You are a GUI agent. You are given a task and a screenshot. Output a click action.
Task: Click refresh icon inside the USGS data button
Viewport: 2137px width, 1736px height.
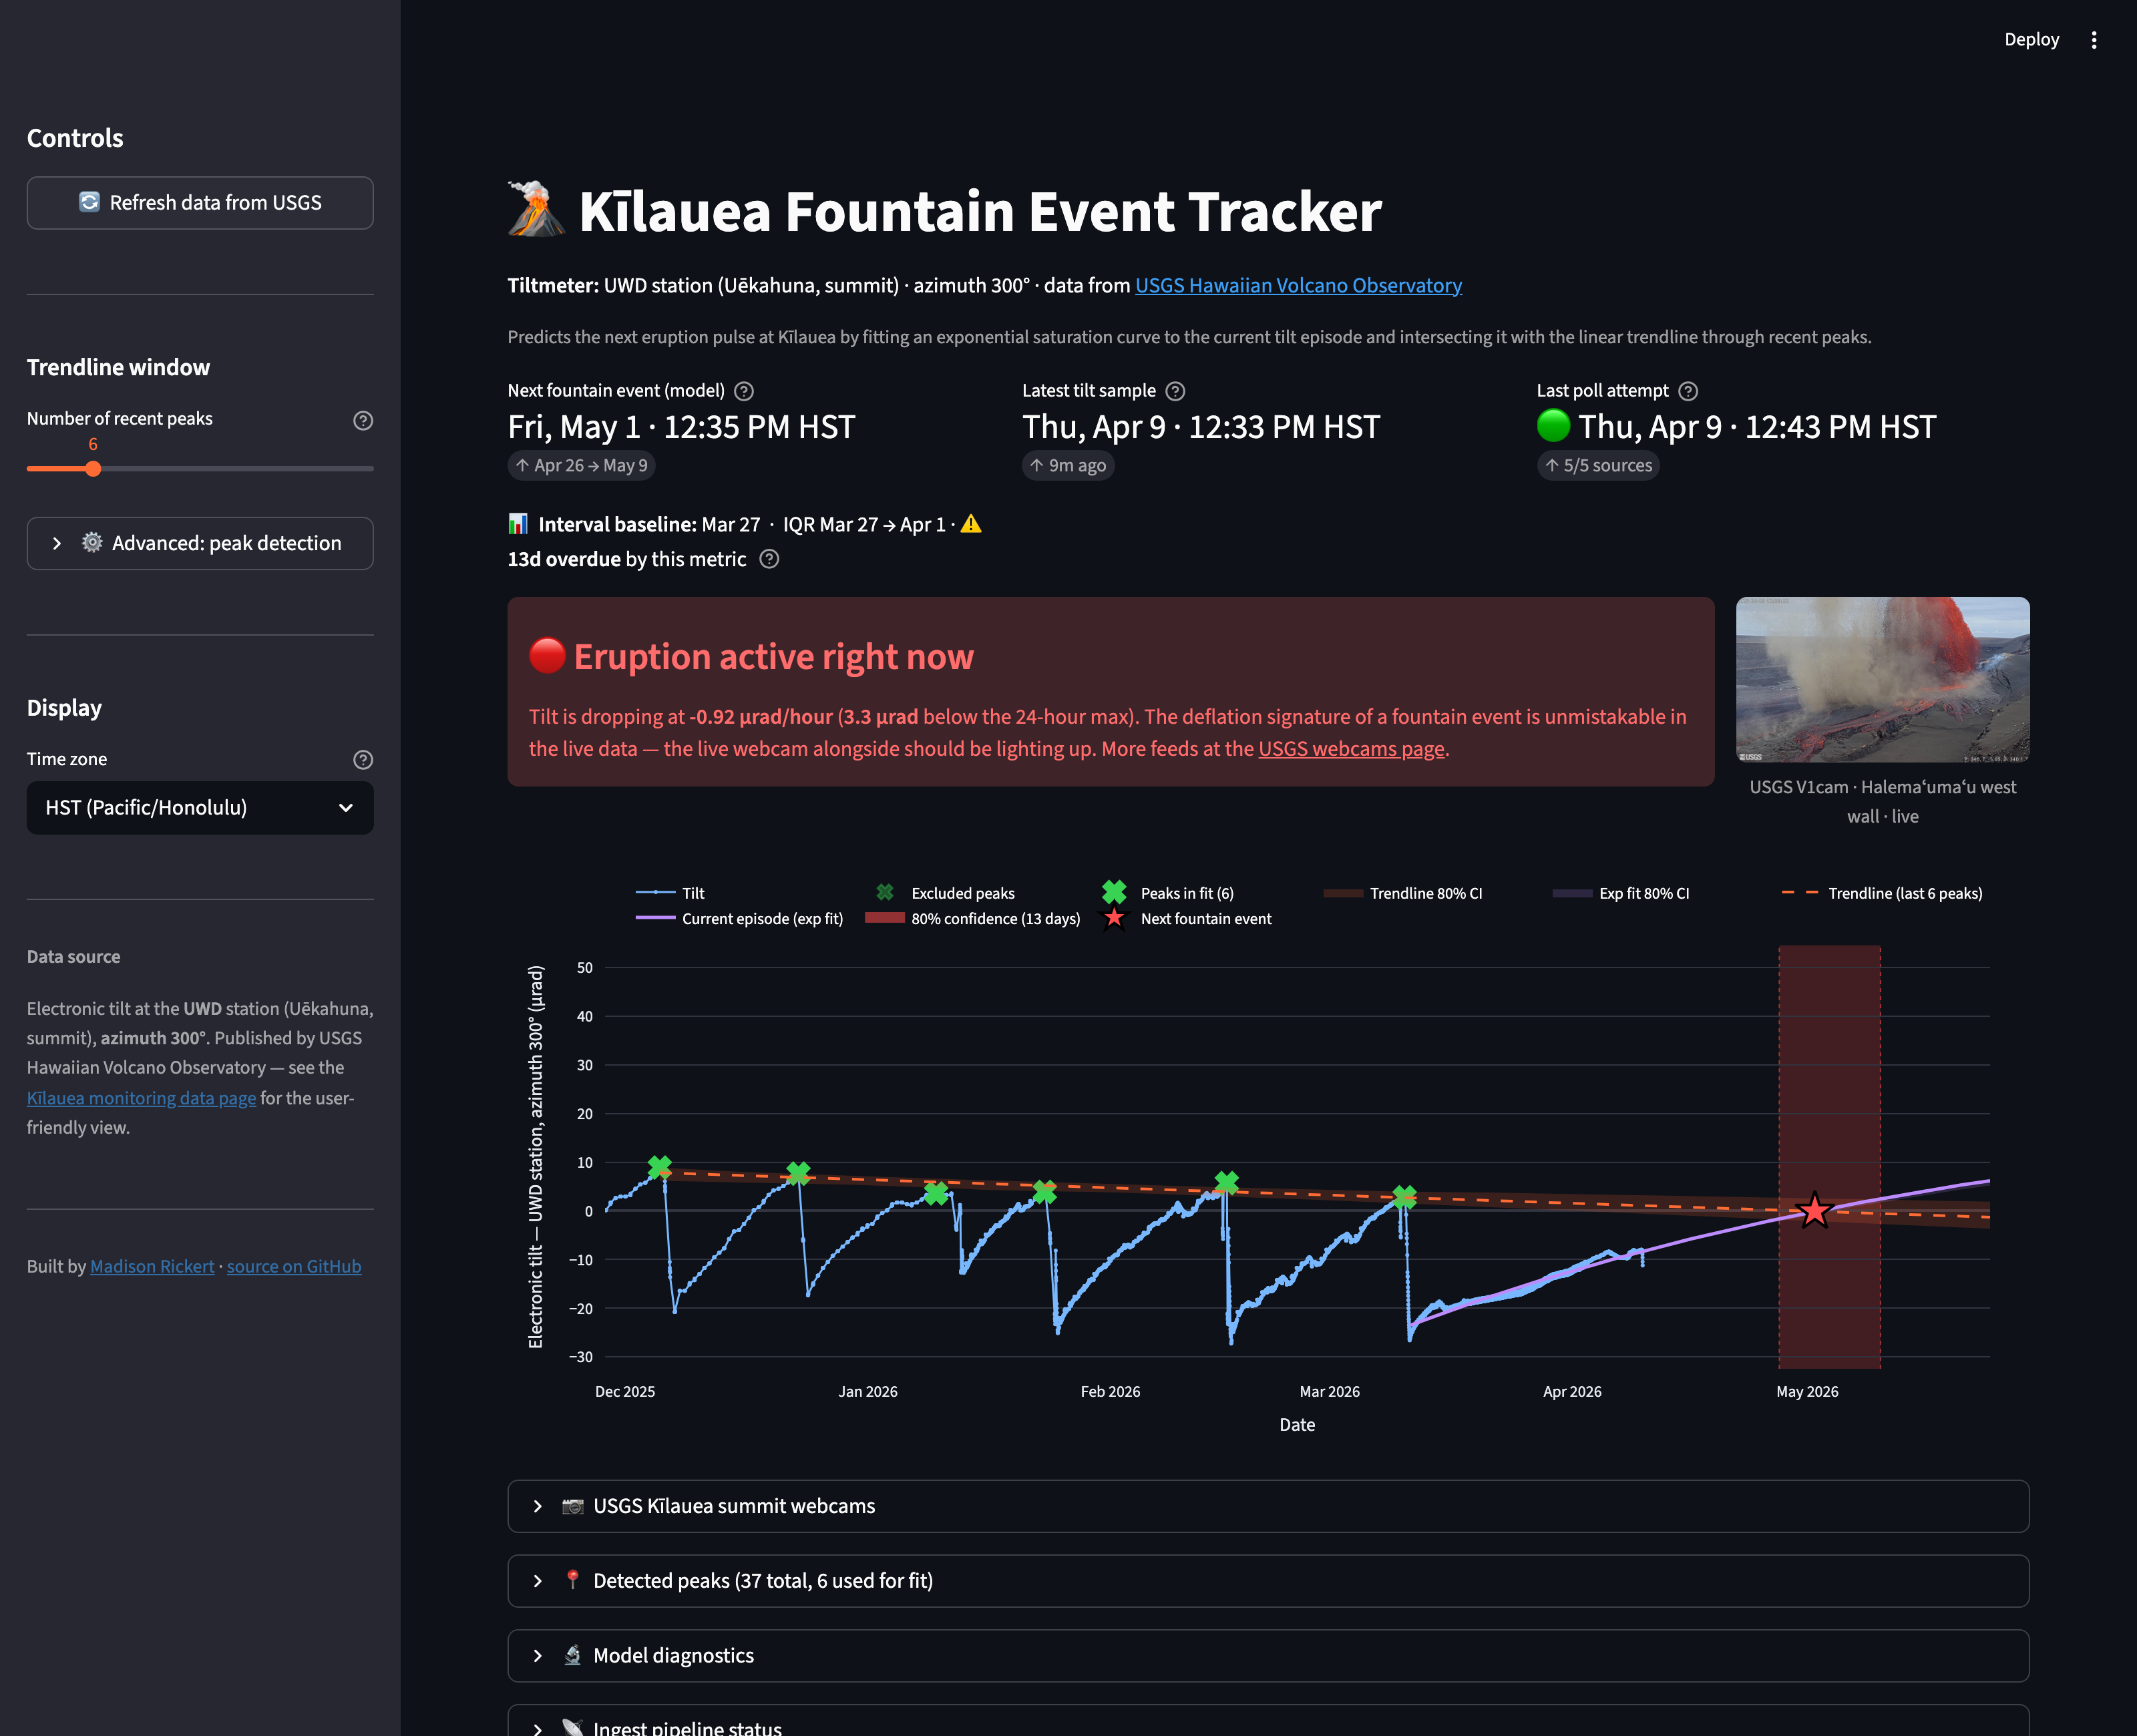(90, 202)
